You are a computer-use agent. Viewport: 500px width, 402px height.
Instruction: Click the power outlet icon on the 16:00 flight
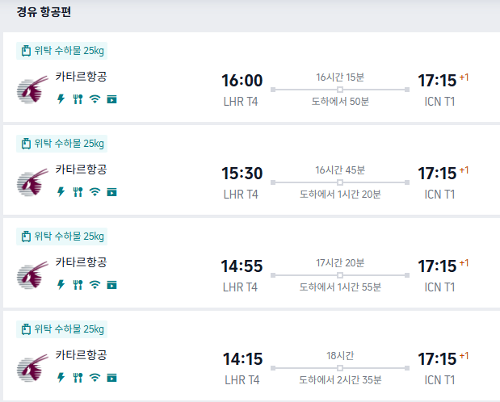pyautogui.click(x=61, y=99)
